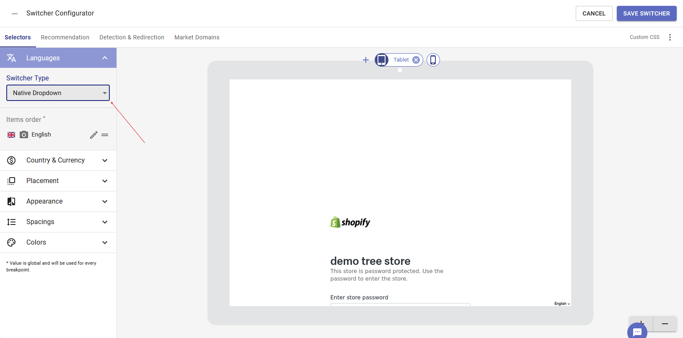This screenshot has height=338, width=683.
Task: Remove the Tablet breakpoint chip
Action: point(416,60)
